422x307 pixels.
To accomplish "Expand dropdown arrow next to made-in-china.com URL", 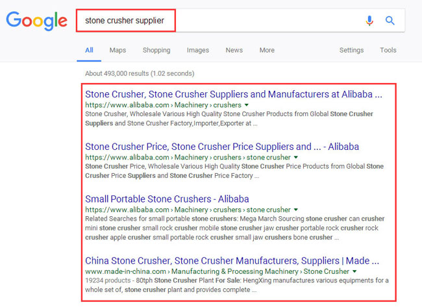I will tap(355, 271).
